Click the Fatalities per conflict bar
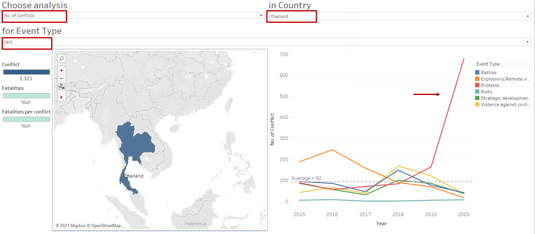This screenshot has width=535, height=234. (x=26, y=119)
